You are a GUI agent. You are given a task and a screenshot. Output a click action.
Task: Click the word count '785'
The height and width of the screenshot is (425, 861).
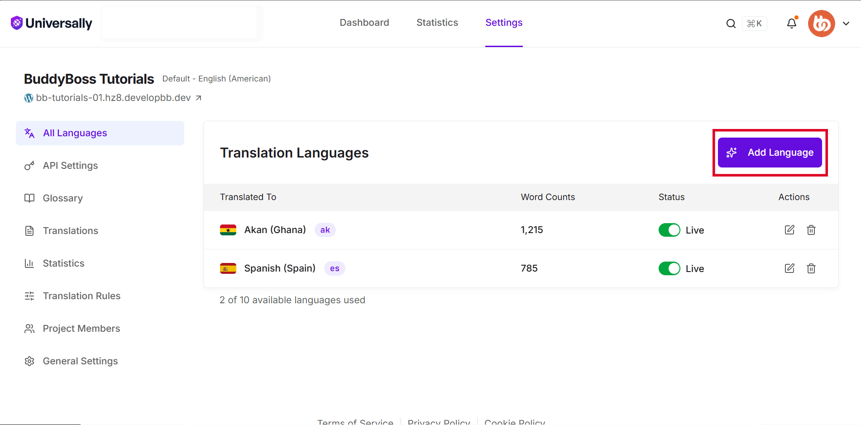[x=529, y=268]
